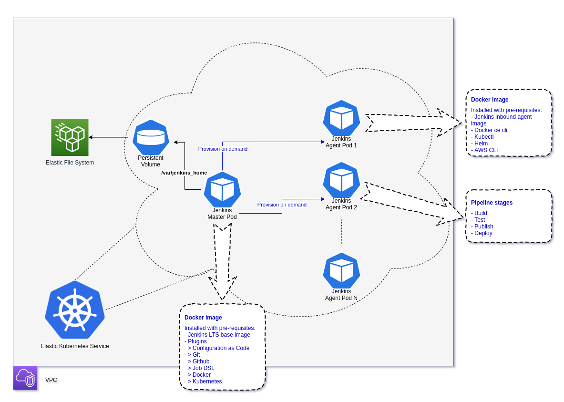Click the '> Configuration as Code' plugin line
This screenshot has width=564, height=402.
click(218, 348)
